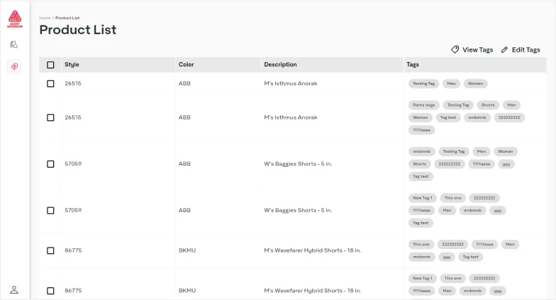556x300 pixels.
Task: Go to Home in the breadcrumb
Action: (45, 17)
